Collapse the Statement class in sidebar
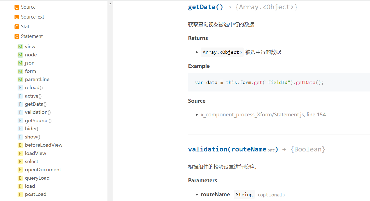This screenshot has width=370, height=201. pos(32,36)
